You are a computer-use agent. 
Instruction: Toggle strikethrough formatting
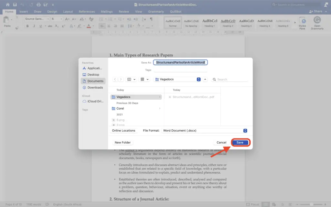50,26
